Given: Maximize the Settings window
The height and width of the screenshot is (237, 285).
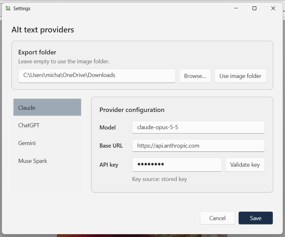Looking at the screenshot, I should tap(254, 8).
